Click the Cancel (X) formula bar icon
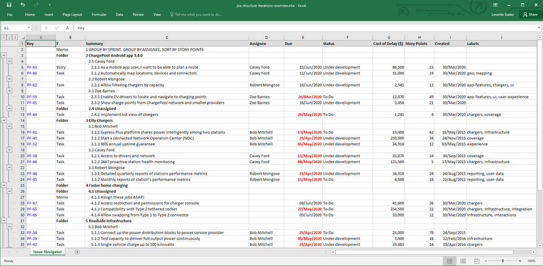The height and width of the screenshot is (266, 543). 46,28
